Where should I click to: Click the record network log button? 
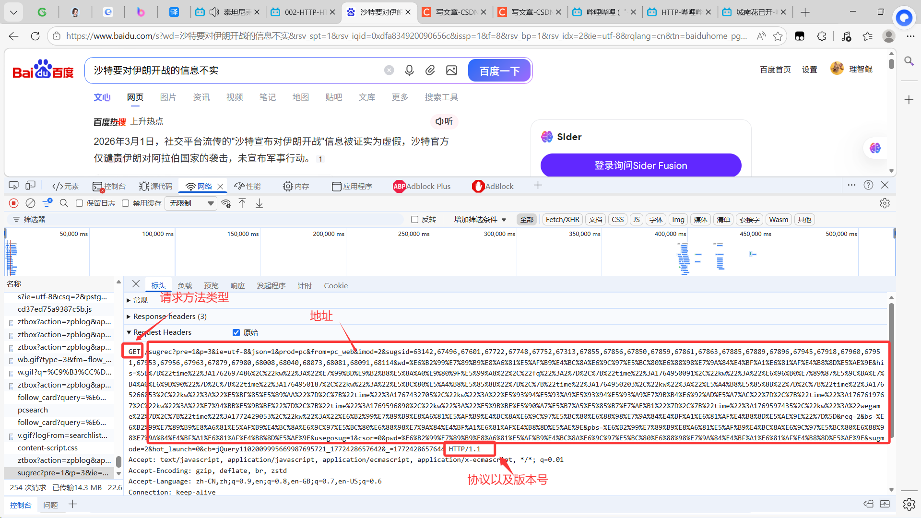point(13,203)
